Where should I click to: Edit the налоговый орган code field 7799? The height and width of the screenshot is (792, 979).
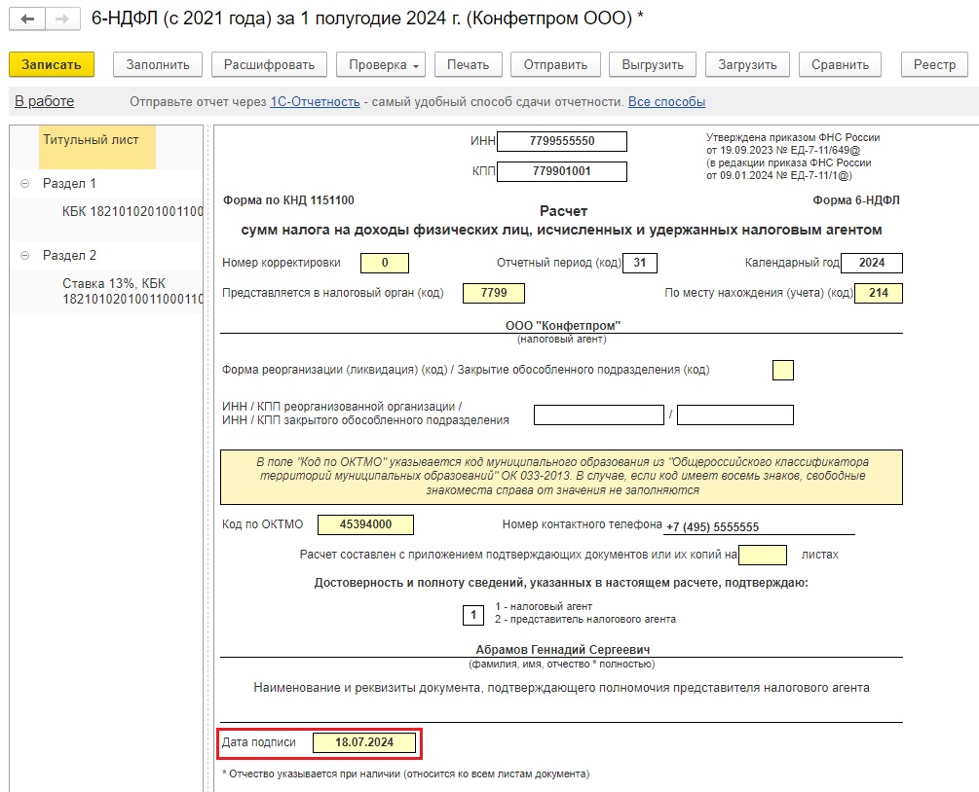tap(494, 293)
